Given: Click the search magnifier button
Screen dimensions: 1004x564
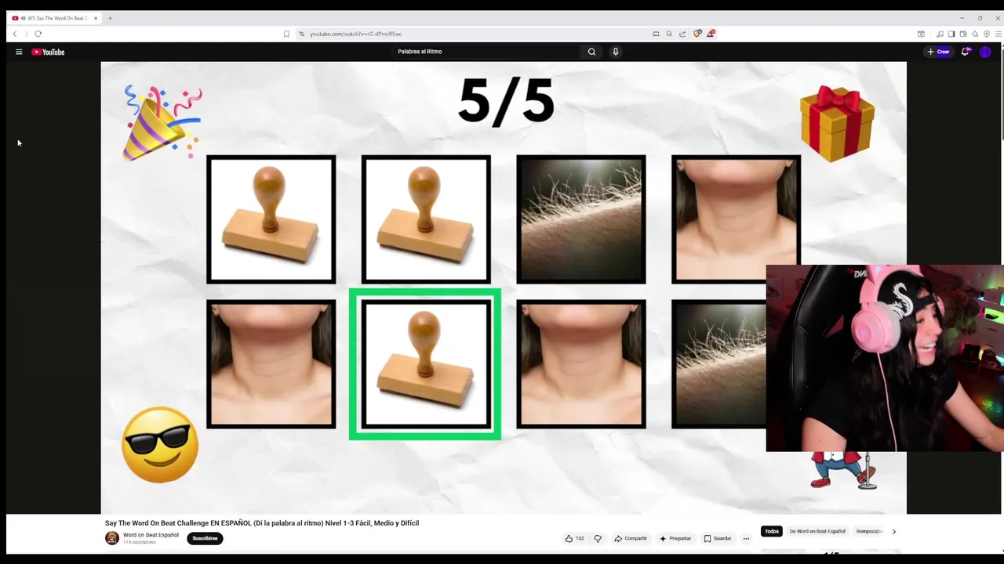Looking at the screenshot, I should point(591,52).
